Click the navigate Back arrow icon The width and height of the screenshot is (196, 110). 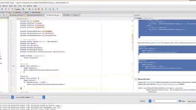(x=6, y=9)
